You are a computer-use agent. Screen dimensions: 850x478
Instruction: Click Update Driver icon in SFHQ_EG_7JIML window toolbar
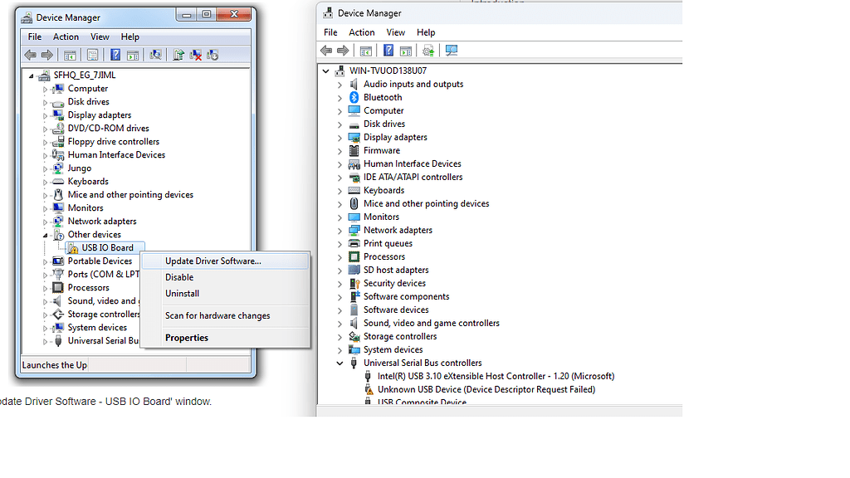178,55
